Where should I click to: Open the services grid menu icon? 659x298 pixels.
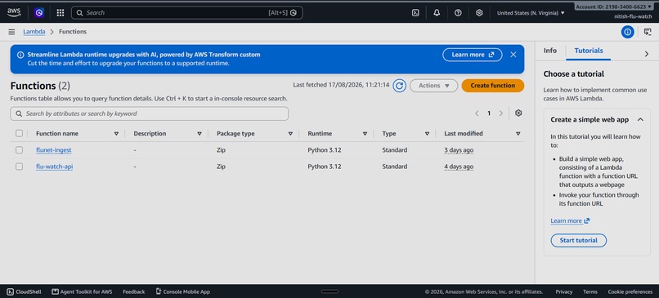pos(61,12)
